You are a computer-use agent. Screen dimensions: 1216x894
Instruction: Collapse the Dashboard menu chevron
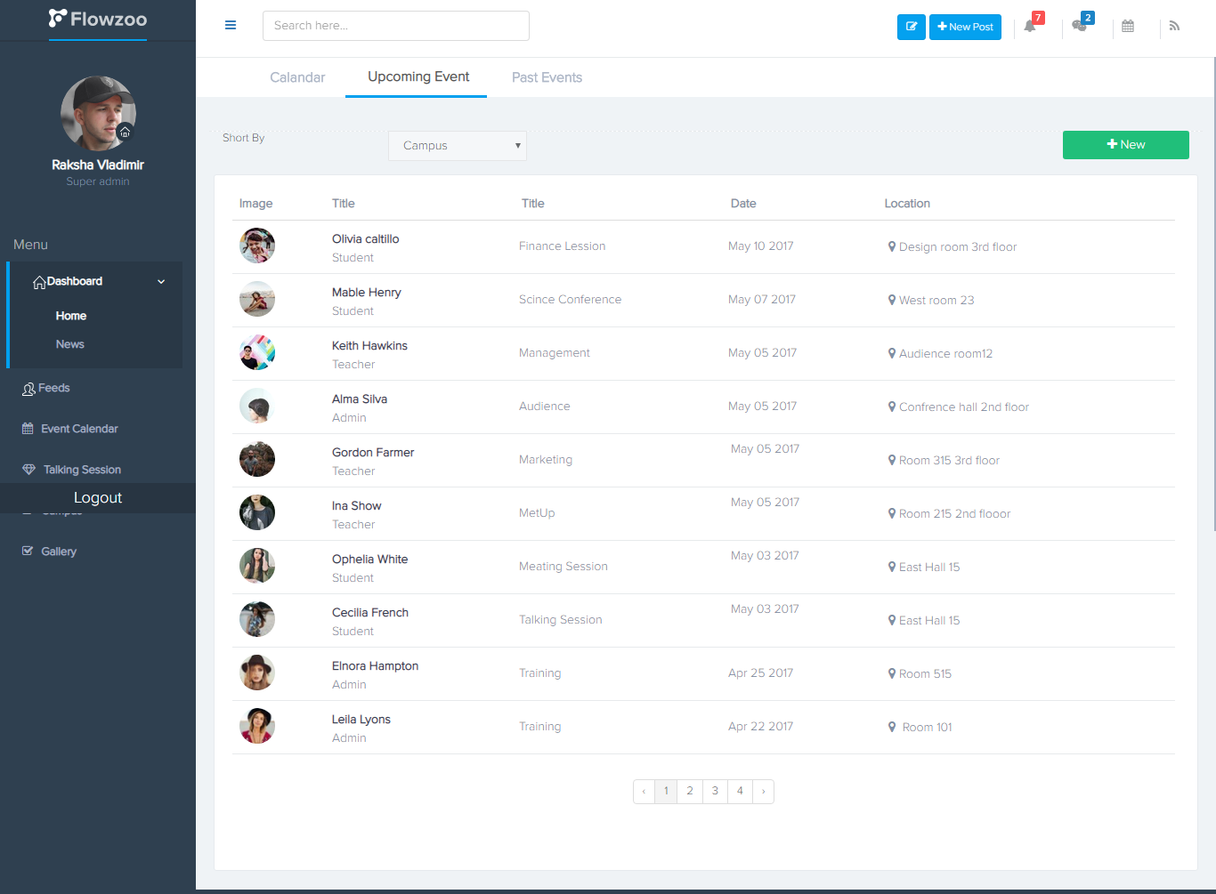pos(161,282)
